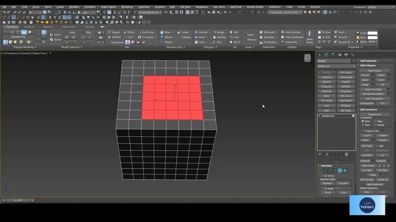396x222 pixels.
Task: Switch to the Freeform ribbon tab
Action: [28, 27]
